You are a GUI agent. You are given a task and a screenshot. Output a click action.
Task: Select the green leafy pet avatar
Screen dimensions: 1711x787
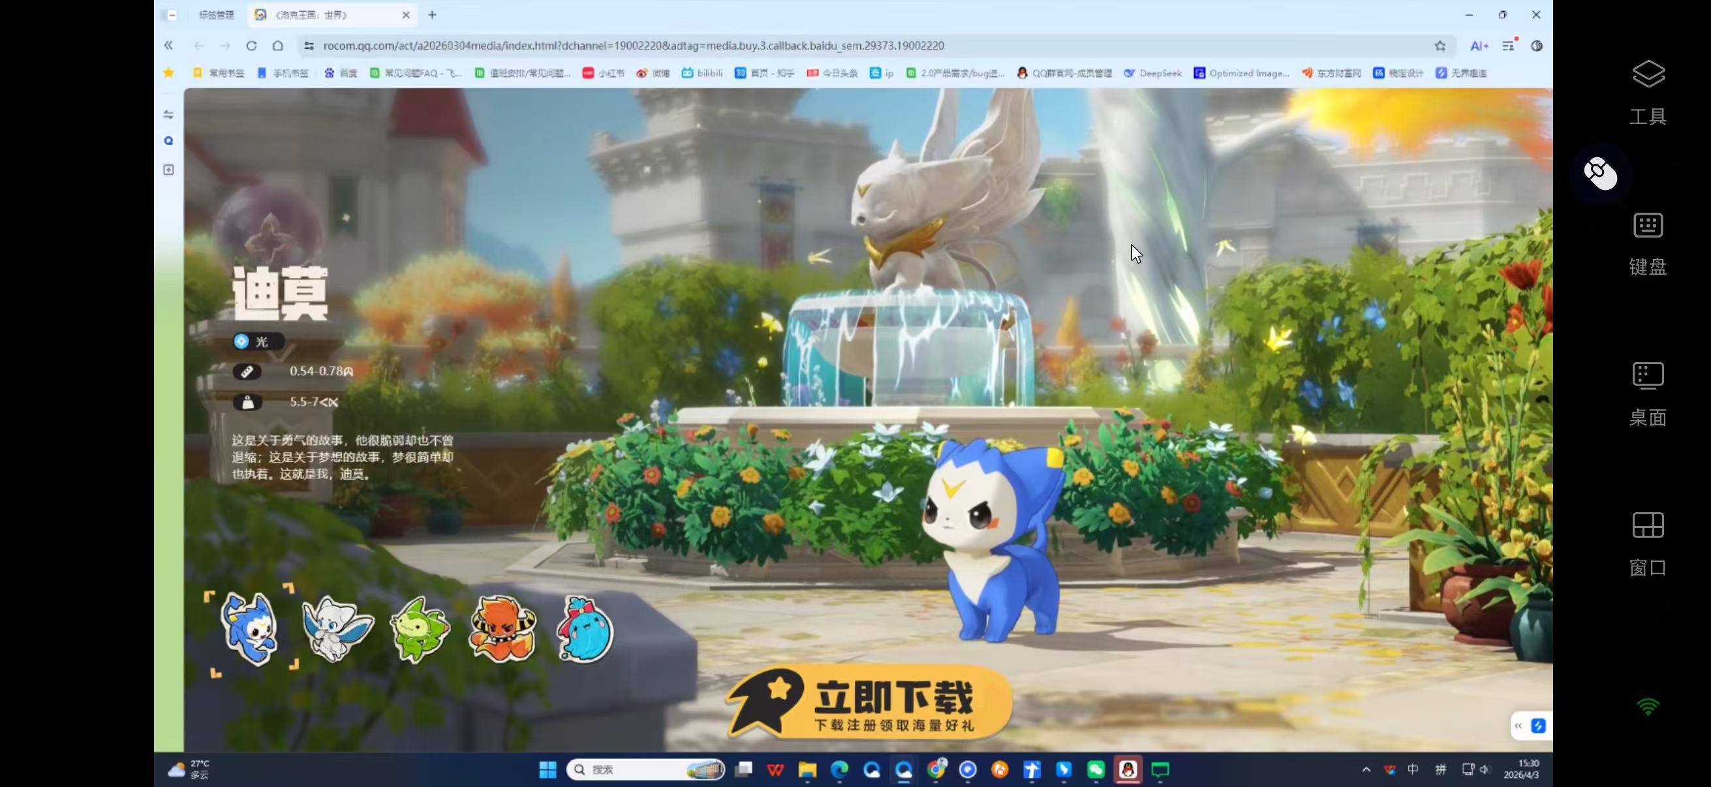coord(420,629)
